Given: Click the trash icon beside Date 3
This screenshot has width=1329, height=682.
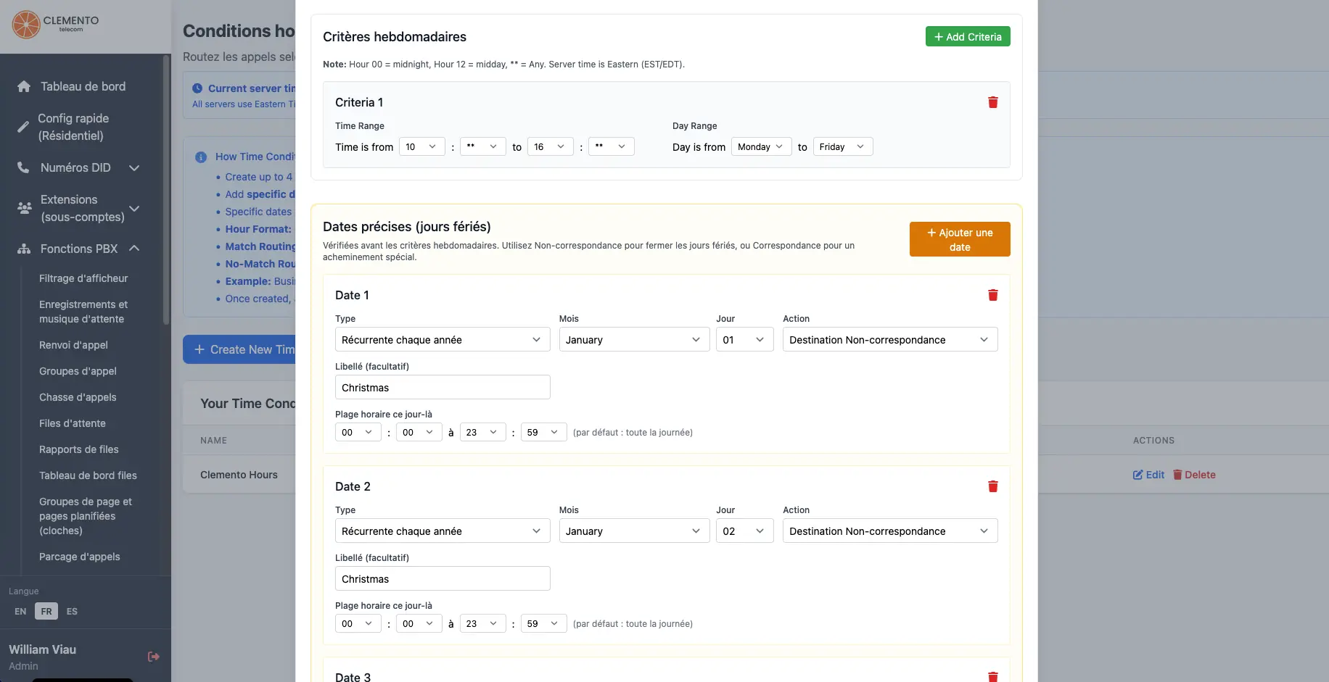Looking at the screenshot, I should 993,677.
